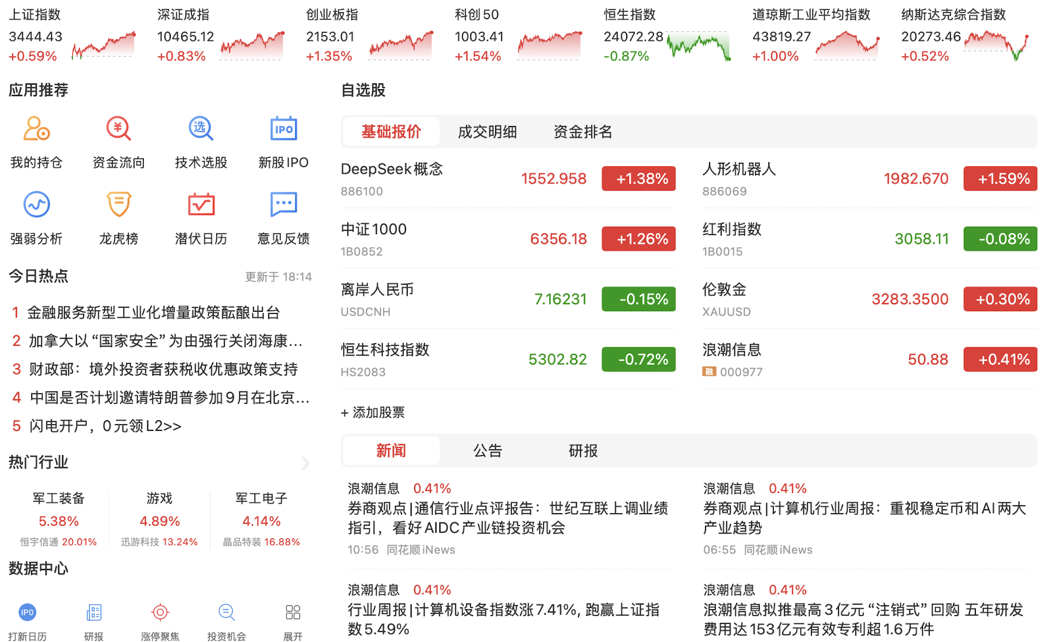Open the 我的持仓 holdings icon
Viewport: 1042px width, 642px height.
[36, 129]
